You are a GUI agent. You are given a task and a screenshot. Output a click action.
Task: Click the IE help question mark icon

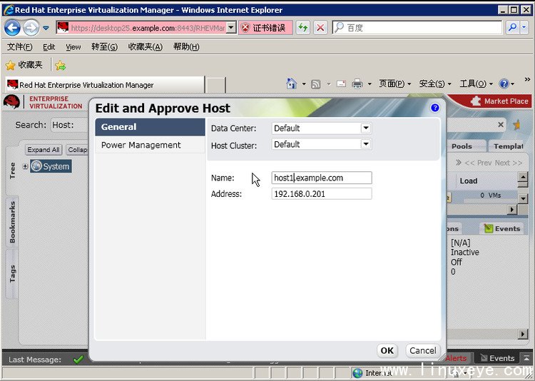504,83
